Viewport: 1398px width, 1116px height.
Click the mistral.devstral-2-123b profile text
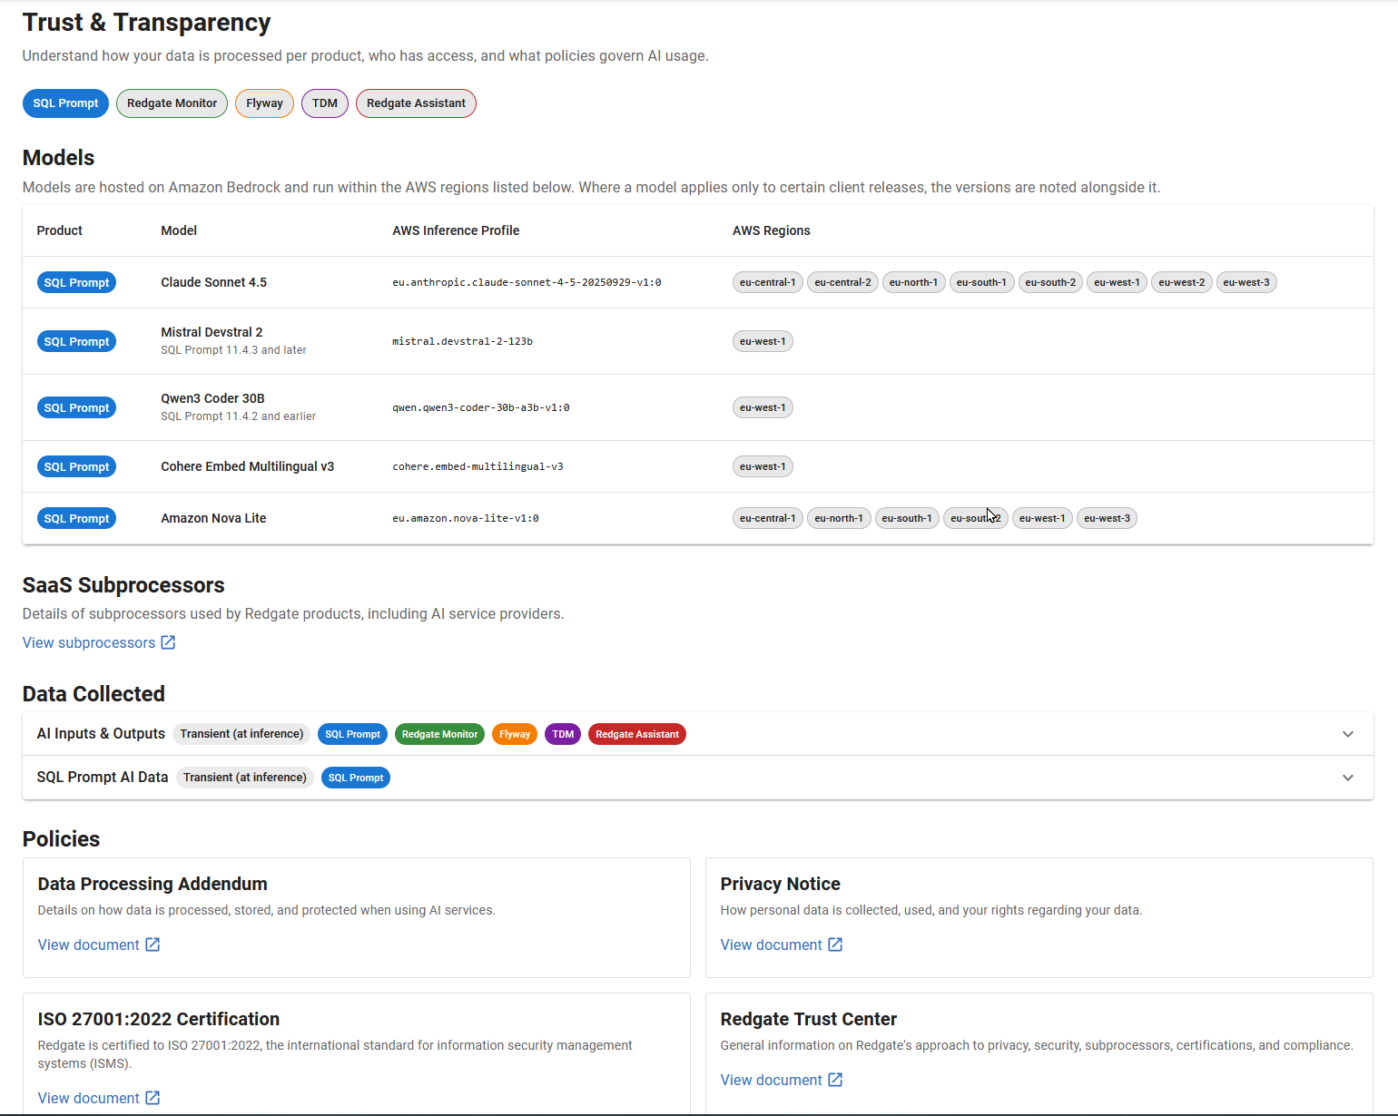(462, 341)
